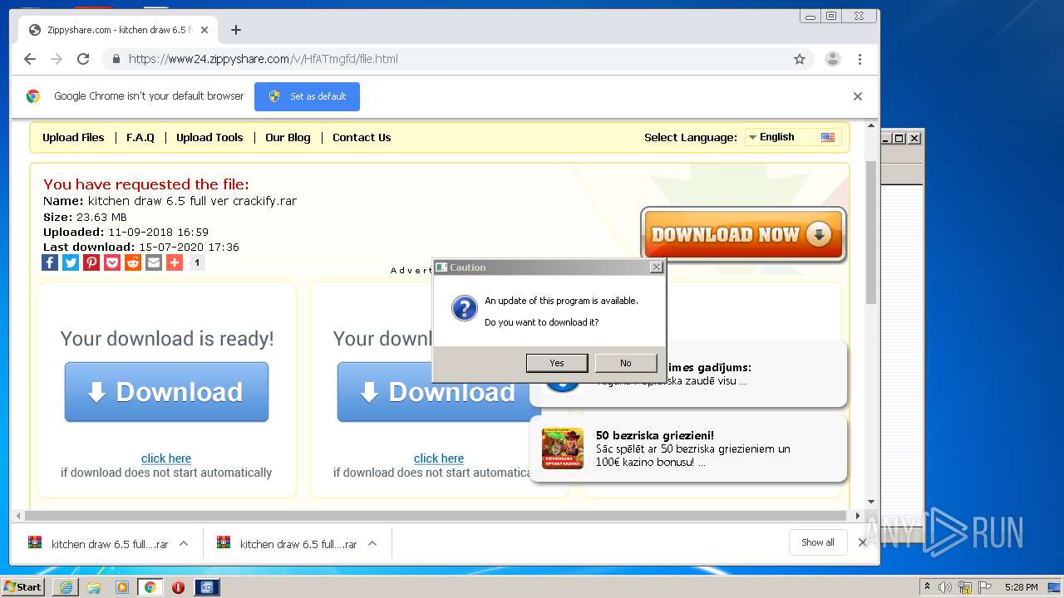
Task: Click Action Center flag tray icon
Action: 984,587
